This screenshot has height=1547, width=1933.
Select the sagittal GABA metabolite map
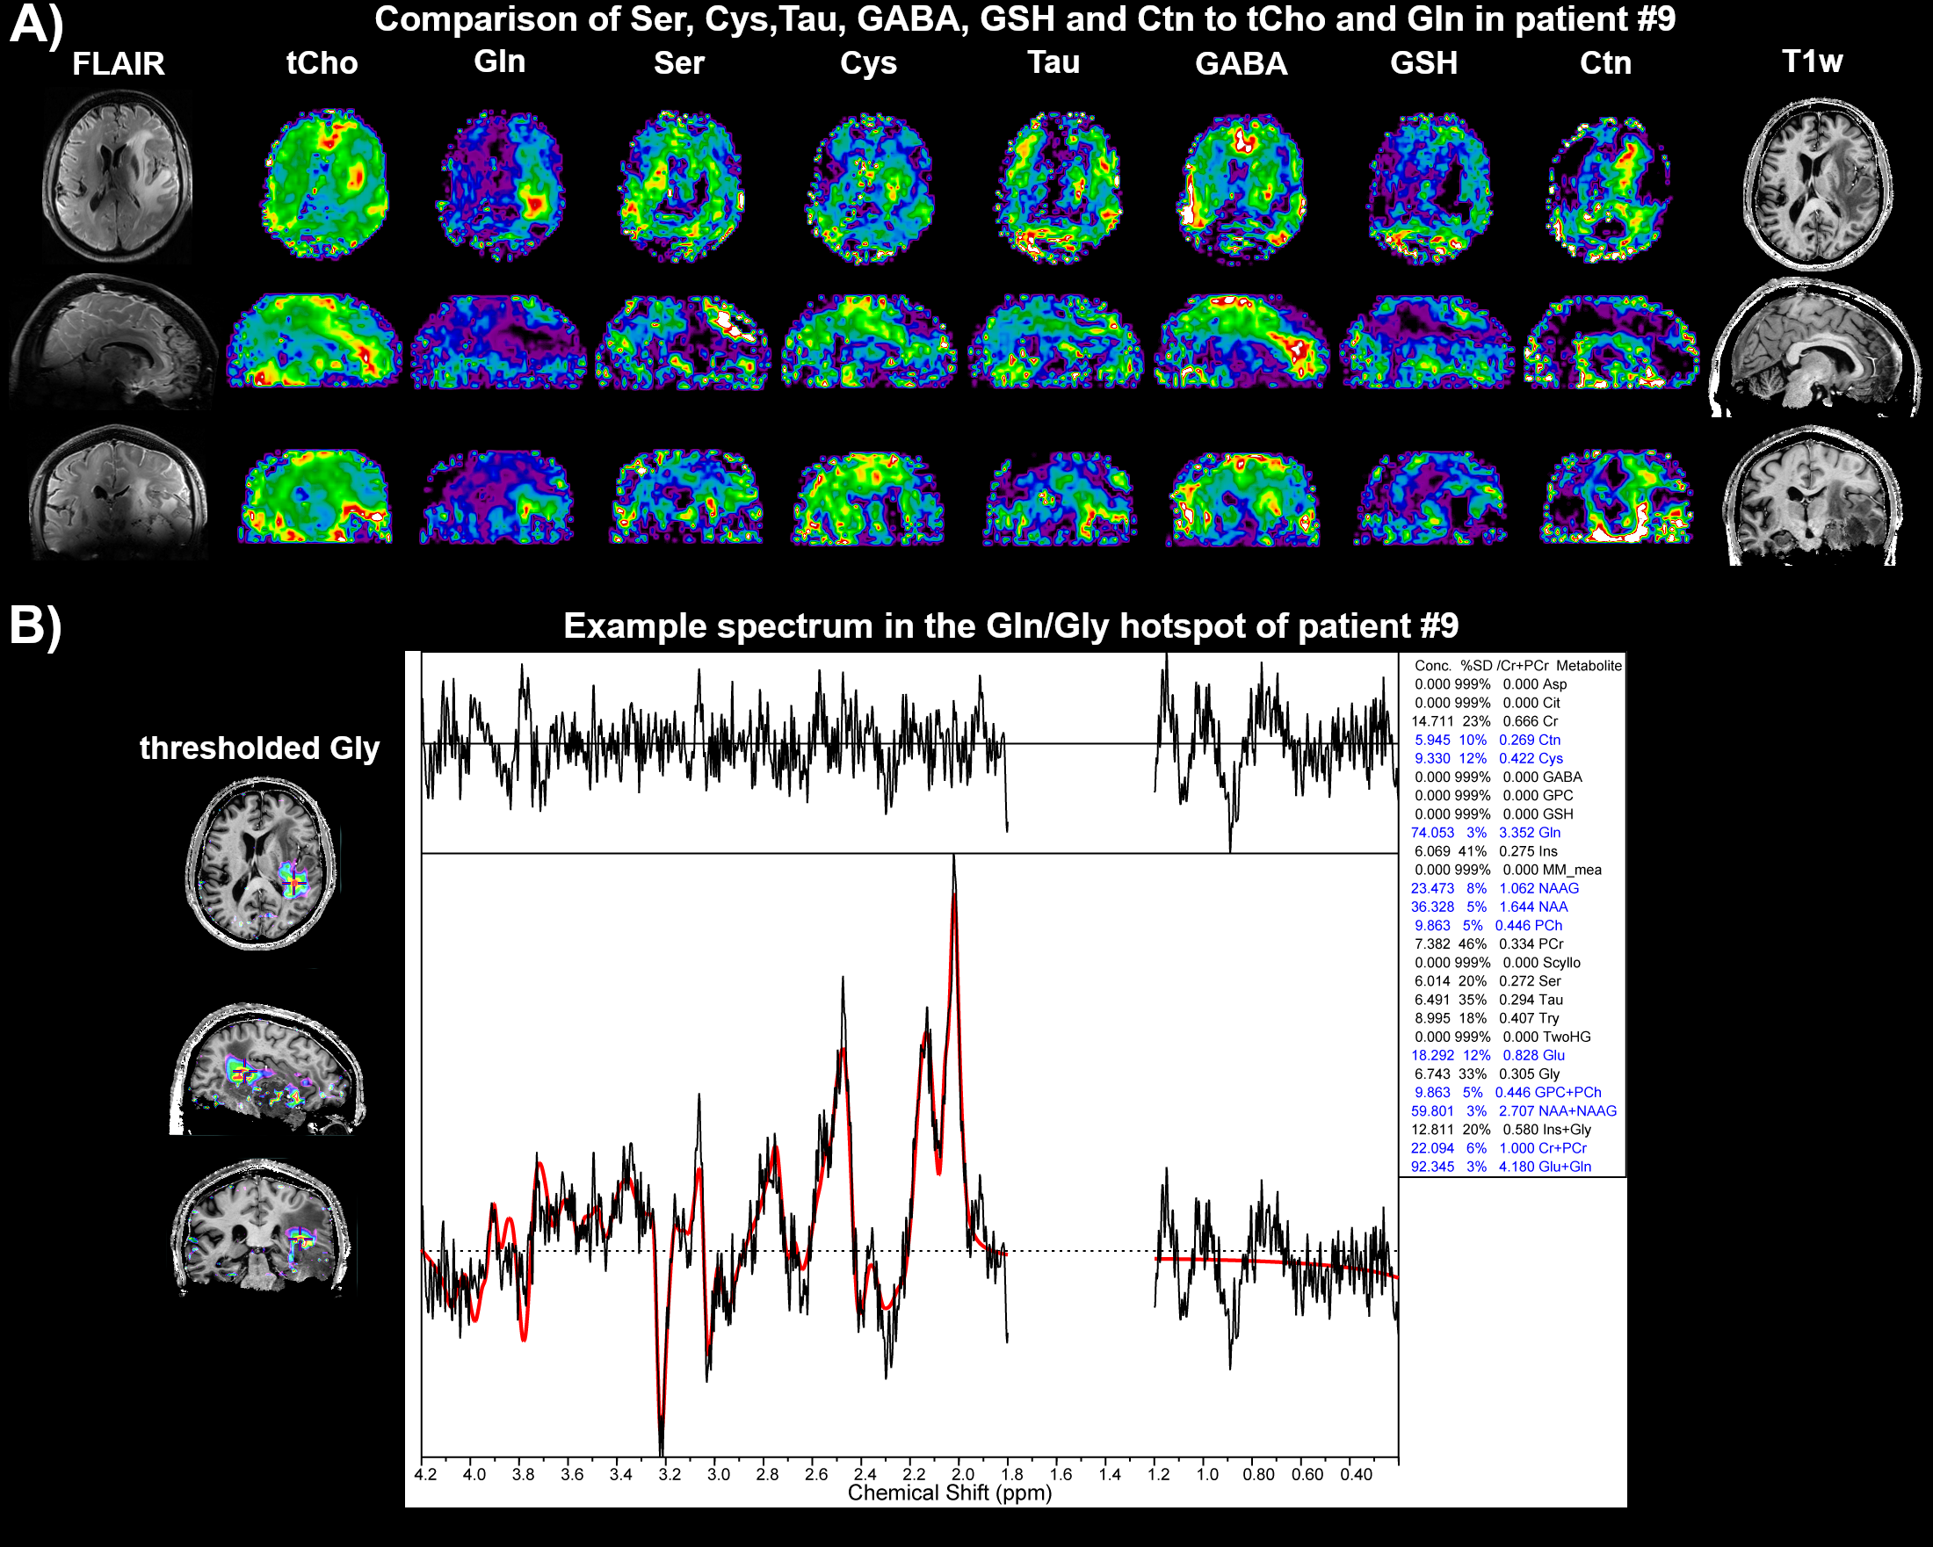1242,343
